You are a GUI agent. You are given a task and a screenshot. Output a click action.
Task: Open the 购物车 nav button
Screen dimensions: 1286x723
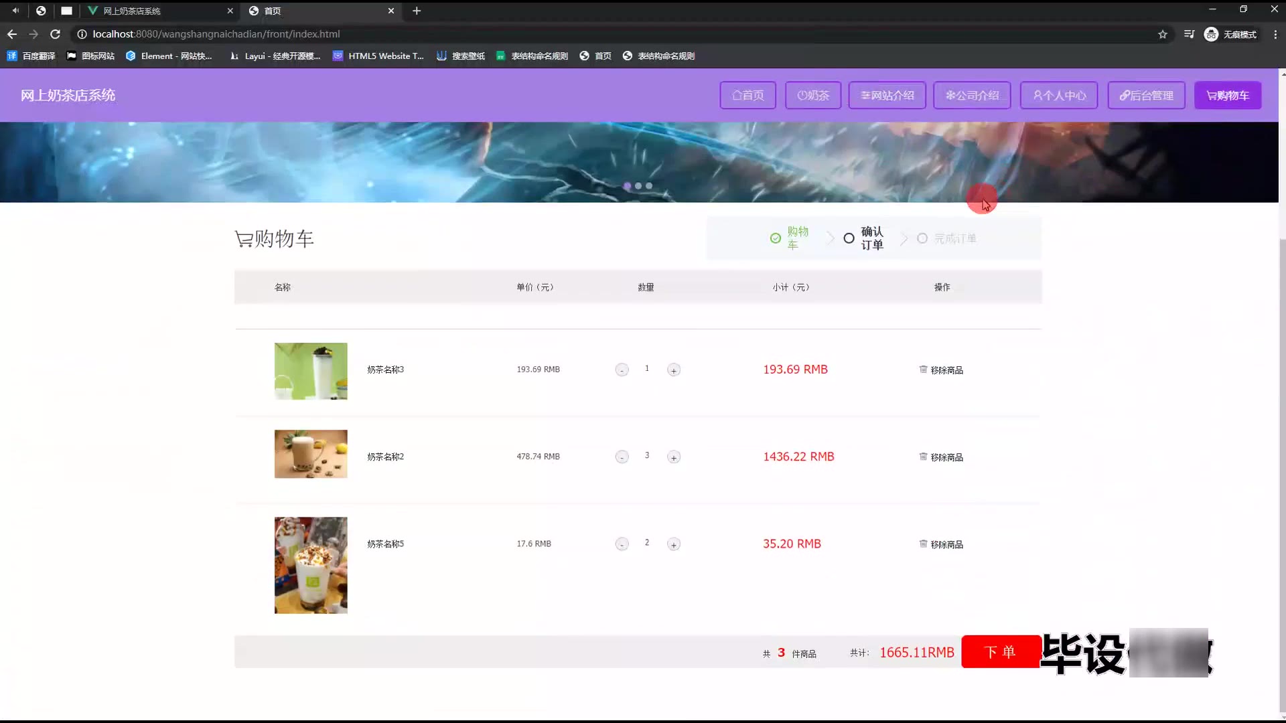point(1227,95)
